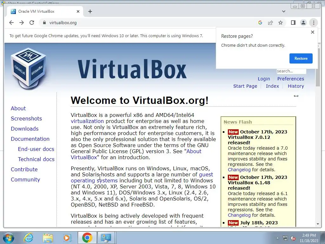Switch to Chrome in the taskbar
Screen dimensions: 325x244
pyautogui.click(x=87, y=238)
